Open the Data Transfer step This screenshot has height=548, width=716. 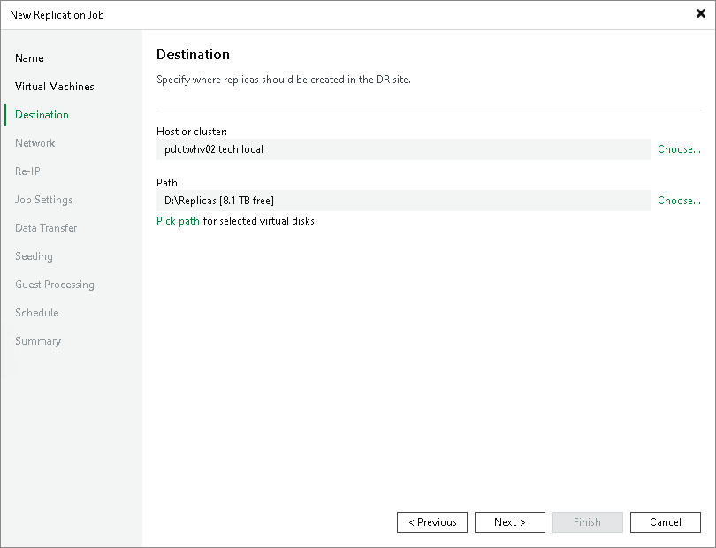(x=45, y=227)
